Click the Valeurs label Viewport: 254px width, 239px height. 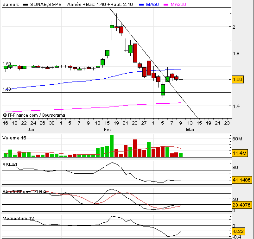click(11, 5)
